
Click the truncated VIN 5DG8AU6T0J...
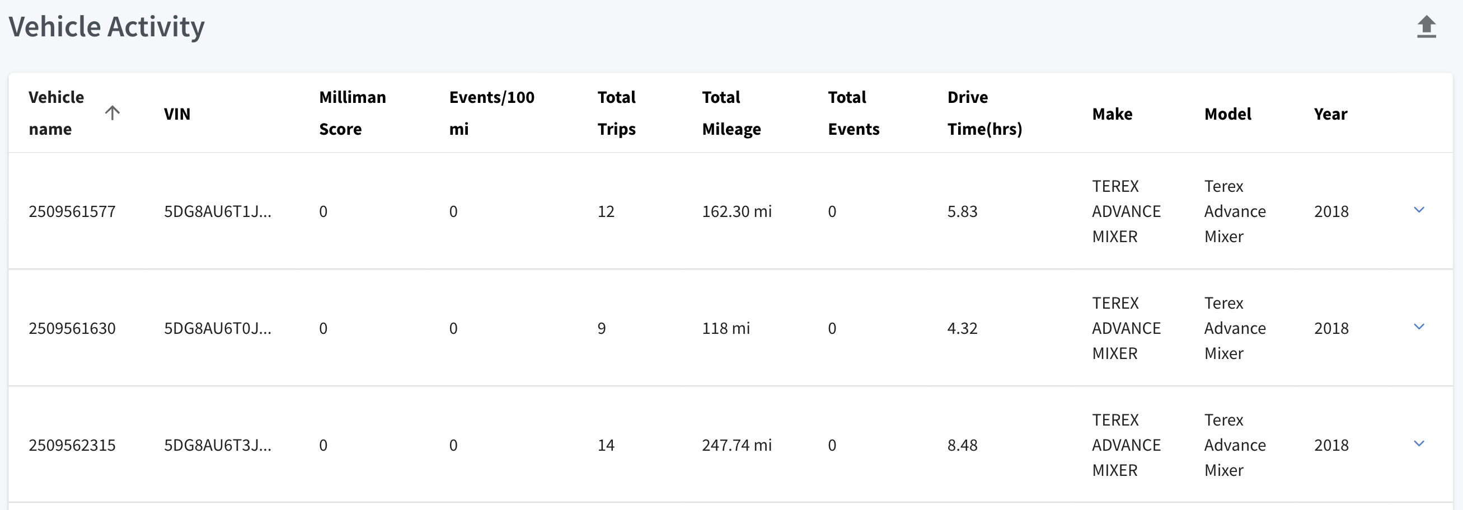[x=218, y=328]
